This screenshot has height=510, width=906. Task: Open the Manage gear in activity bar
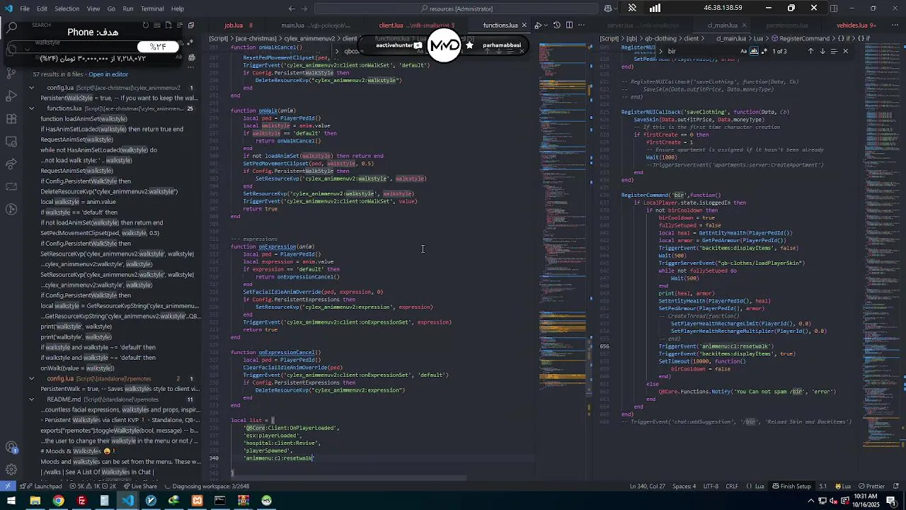11,470
